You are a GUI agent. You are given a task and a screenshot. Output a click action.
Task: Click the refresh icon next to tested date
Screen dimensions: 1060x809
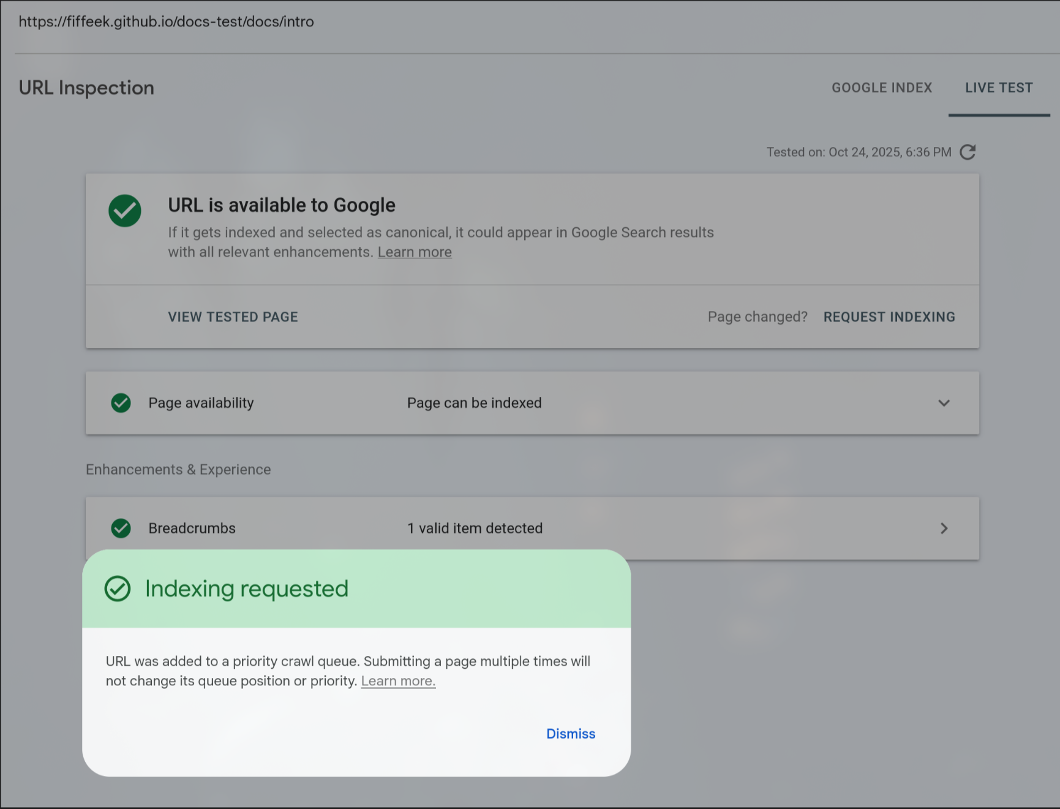968,151
